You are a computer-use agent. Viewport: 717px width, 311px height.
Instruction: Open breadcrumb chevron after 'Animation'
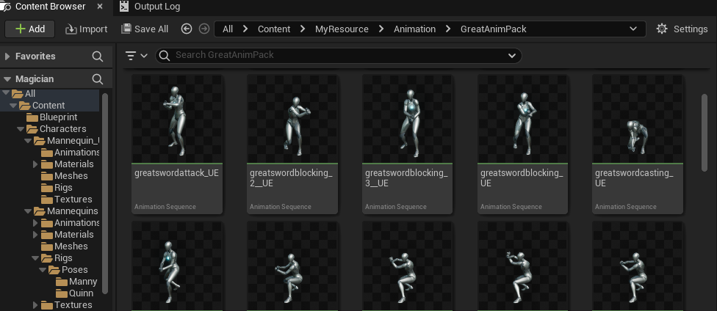[x=448, y=29]
